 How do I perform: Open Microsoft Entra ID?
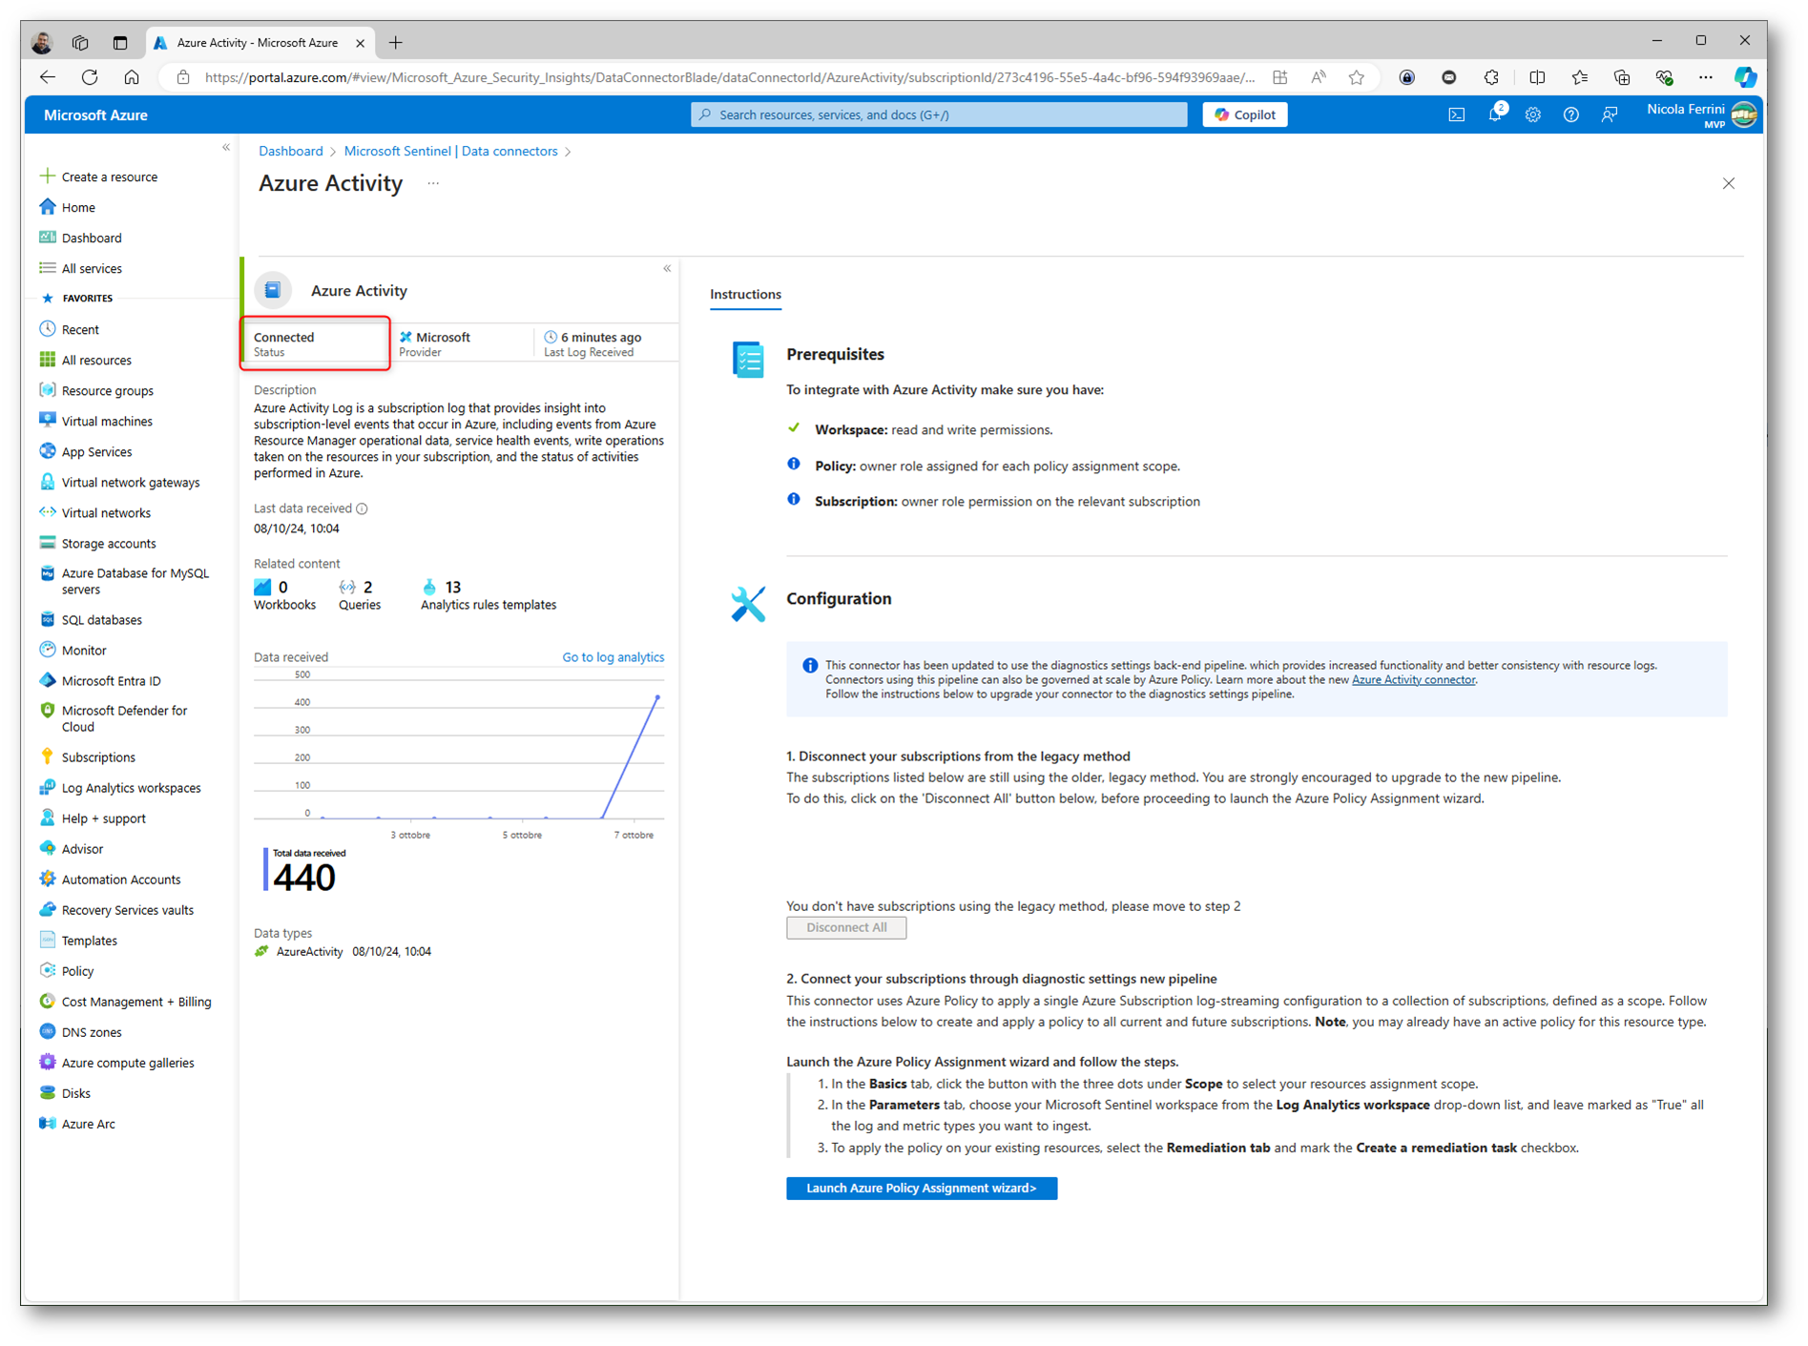99,680
